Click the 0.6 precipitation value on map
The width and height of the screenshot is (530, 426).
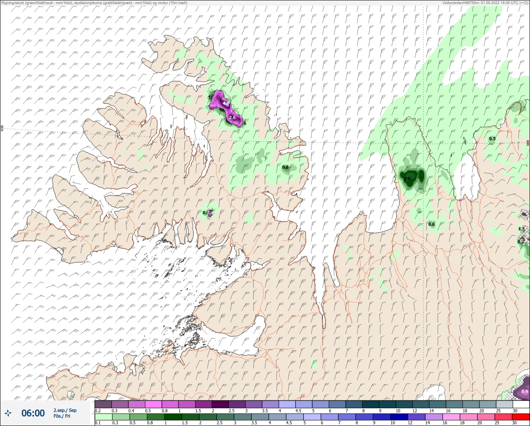(431, 224)
